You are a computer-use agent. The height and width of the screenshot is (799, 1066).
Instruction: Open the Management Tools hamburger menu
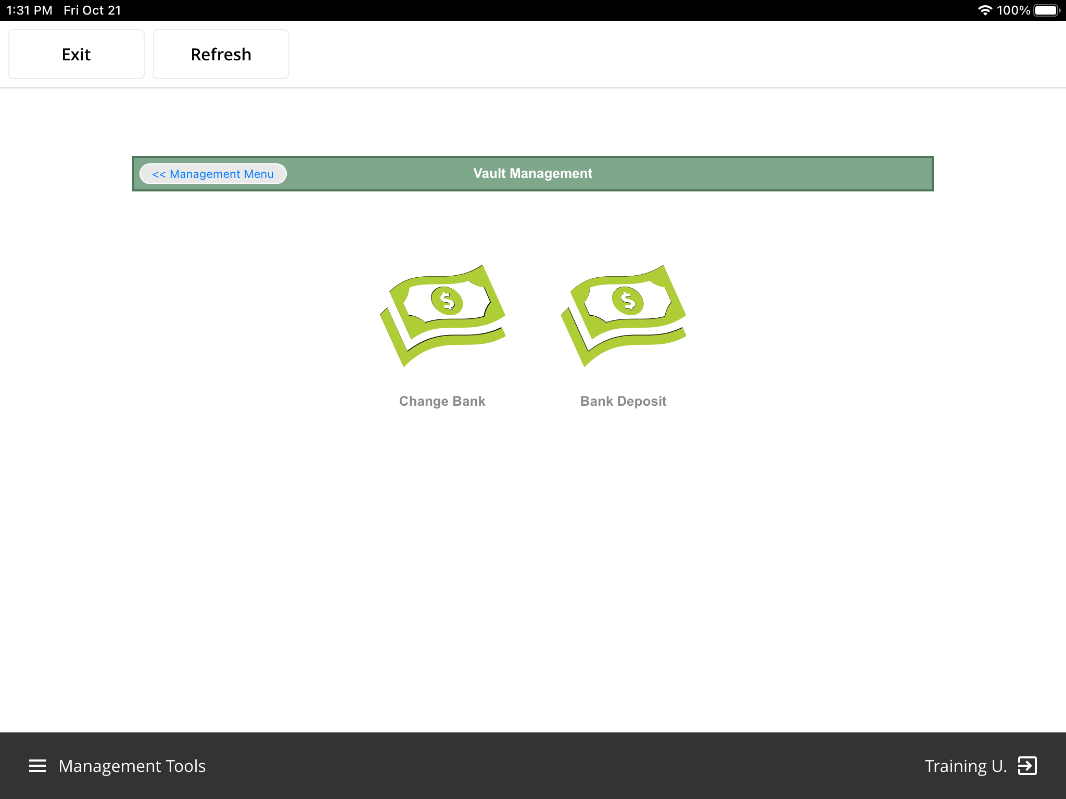(x=37, y=766)
